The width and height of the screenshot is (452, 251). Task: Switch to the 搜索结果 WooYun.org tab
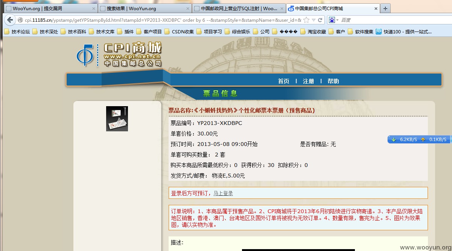[145, 8]
